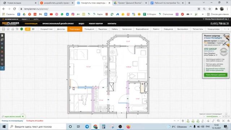This screenshot has height=130, width=231.
Task: Open the calculator app in taskbar
Action: [x=104, y=127]
